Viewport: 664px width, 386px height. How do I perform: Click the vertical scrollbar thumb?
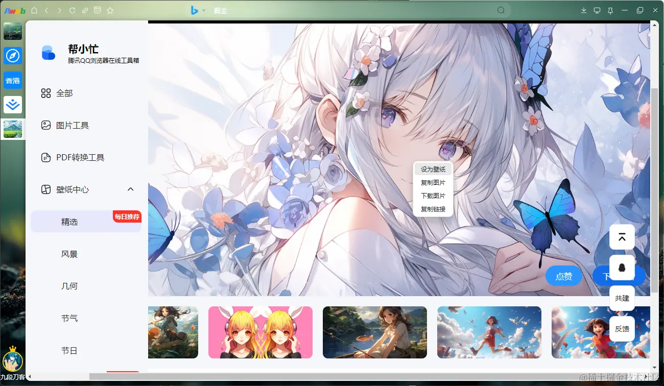655,190
